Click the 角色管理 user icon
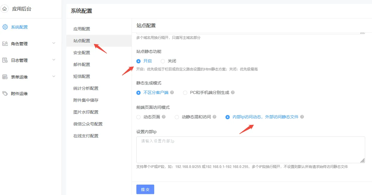372x195 pixels. click(x=5, y=44)
